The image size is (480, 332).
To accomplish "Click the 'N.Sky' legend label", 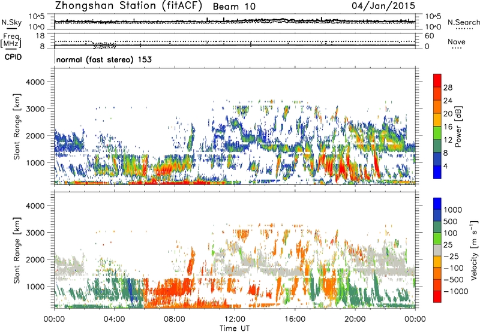I will tap(11, 22).
